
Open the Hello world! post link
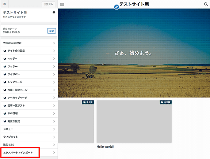pyautogui.click(x=105, y=147)
